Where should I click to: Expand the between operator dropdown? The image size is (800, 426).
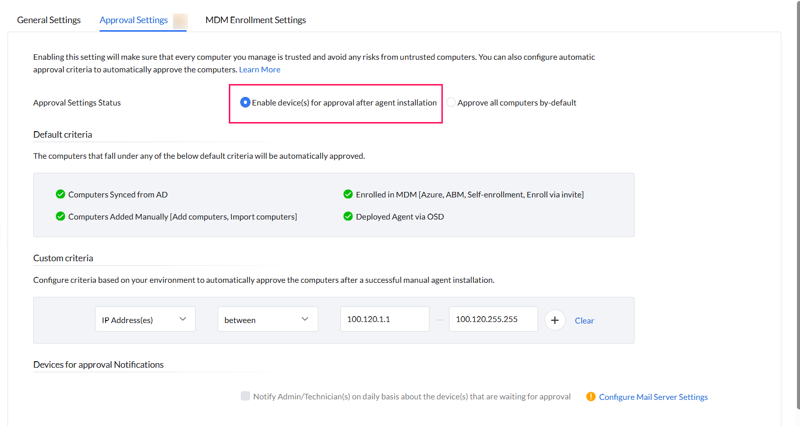pyautogui.click(x=268, y=319)
